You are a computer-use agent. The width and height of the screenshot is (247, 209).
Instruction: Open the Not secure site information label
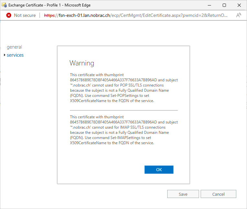(x=25, y=15)
